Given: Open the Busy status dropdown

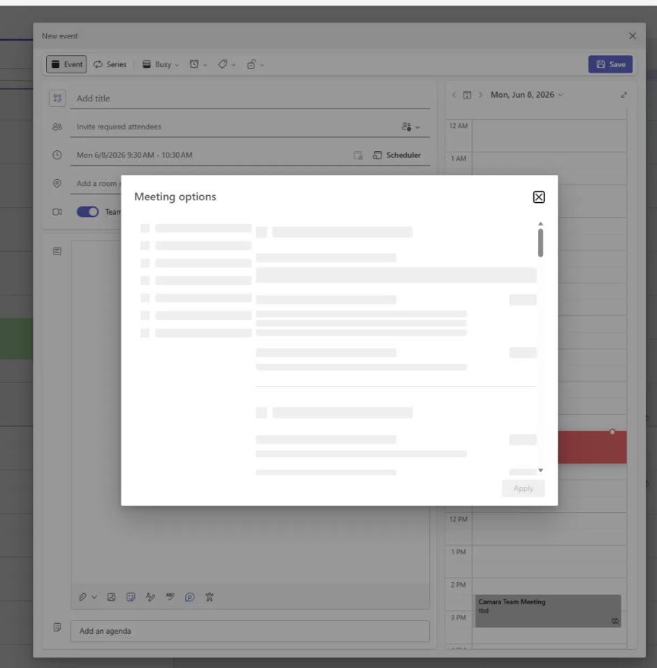Looking at the screenshot, I should [161, 64].
